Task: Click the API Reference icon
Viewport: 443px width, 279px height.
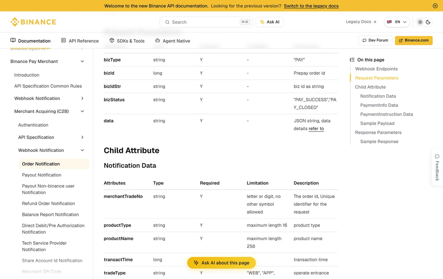Action: (x=64, y=40)
